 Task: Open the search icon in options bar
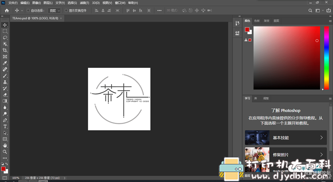point(310,10)
